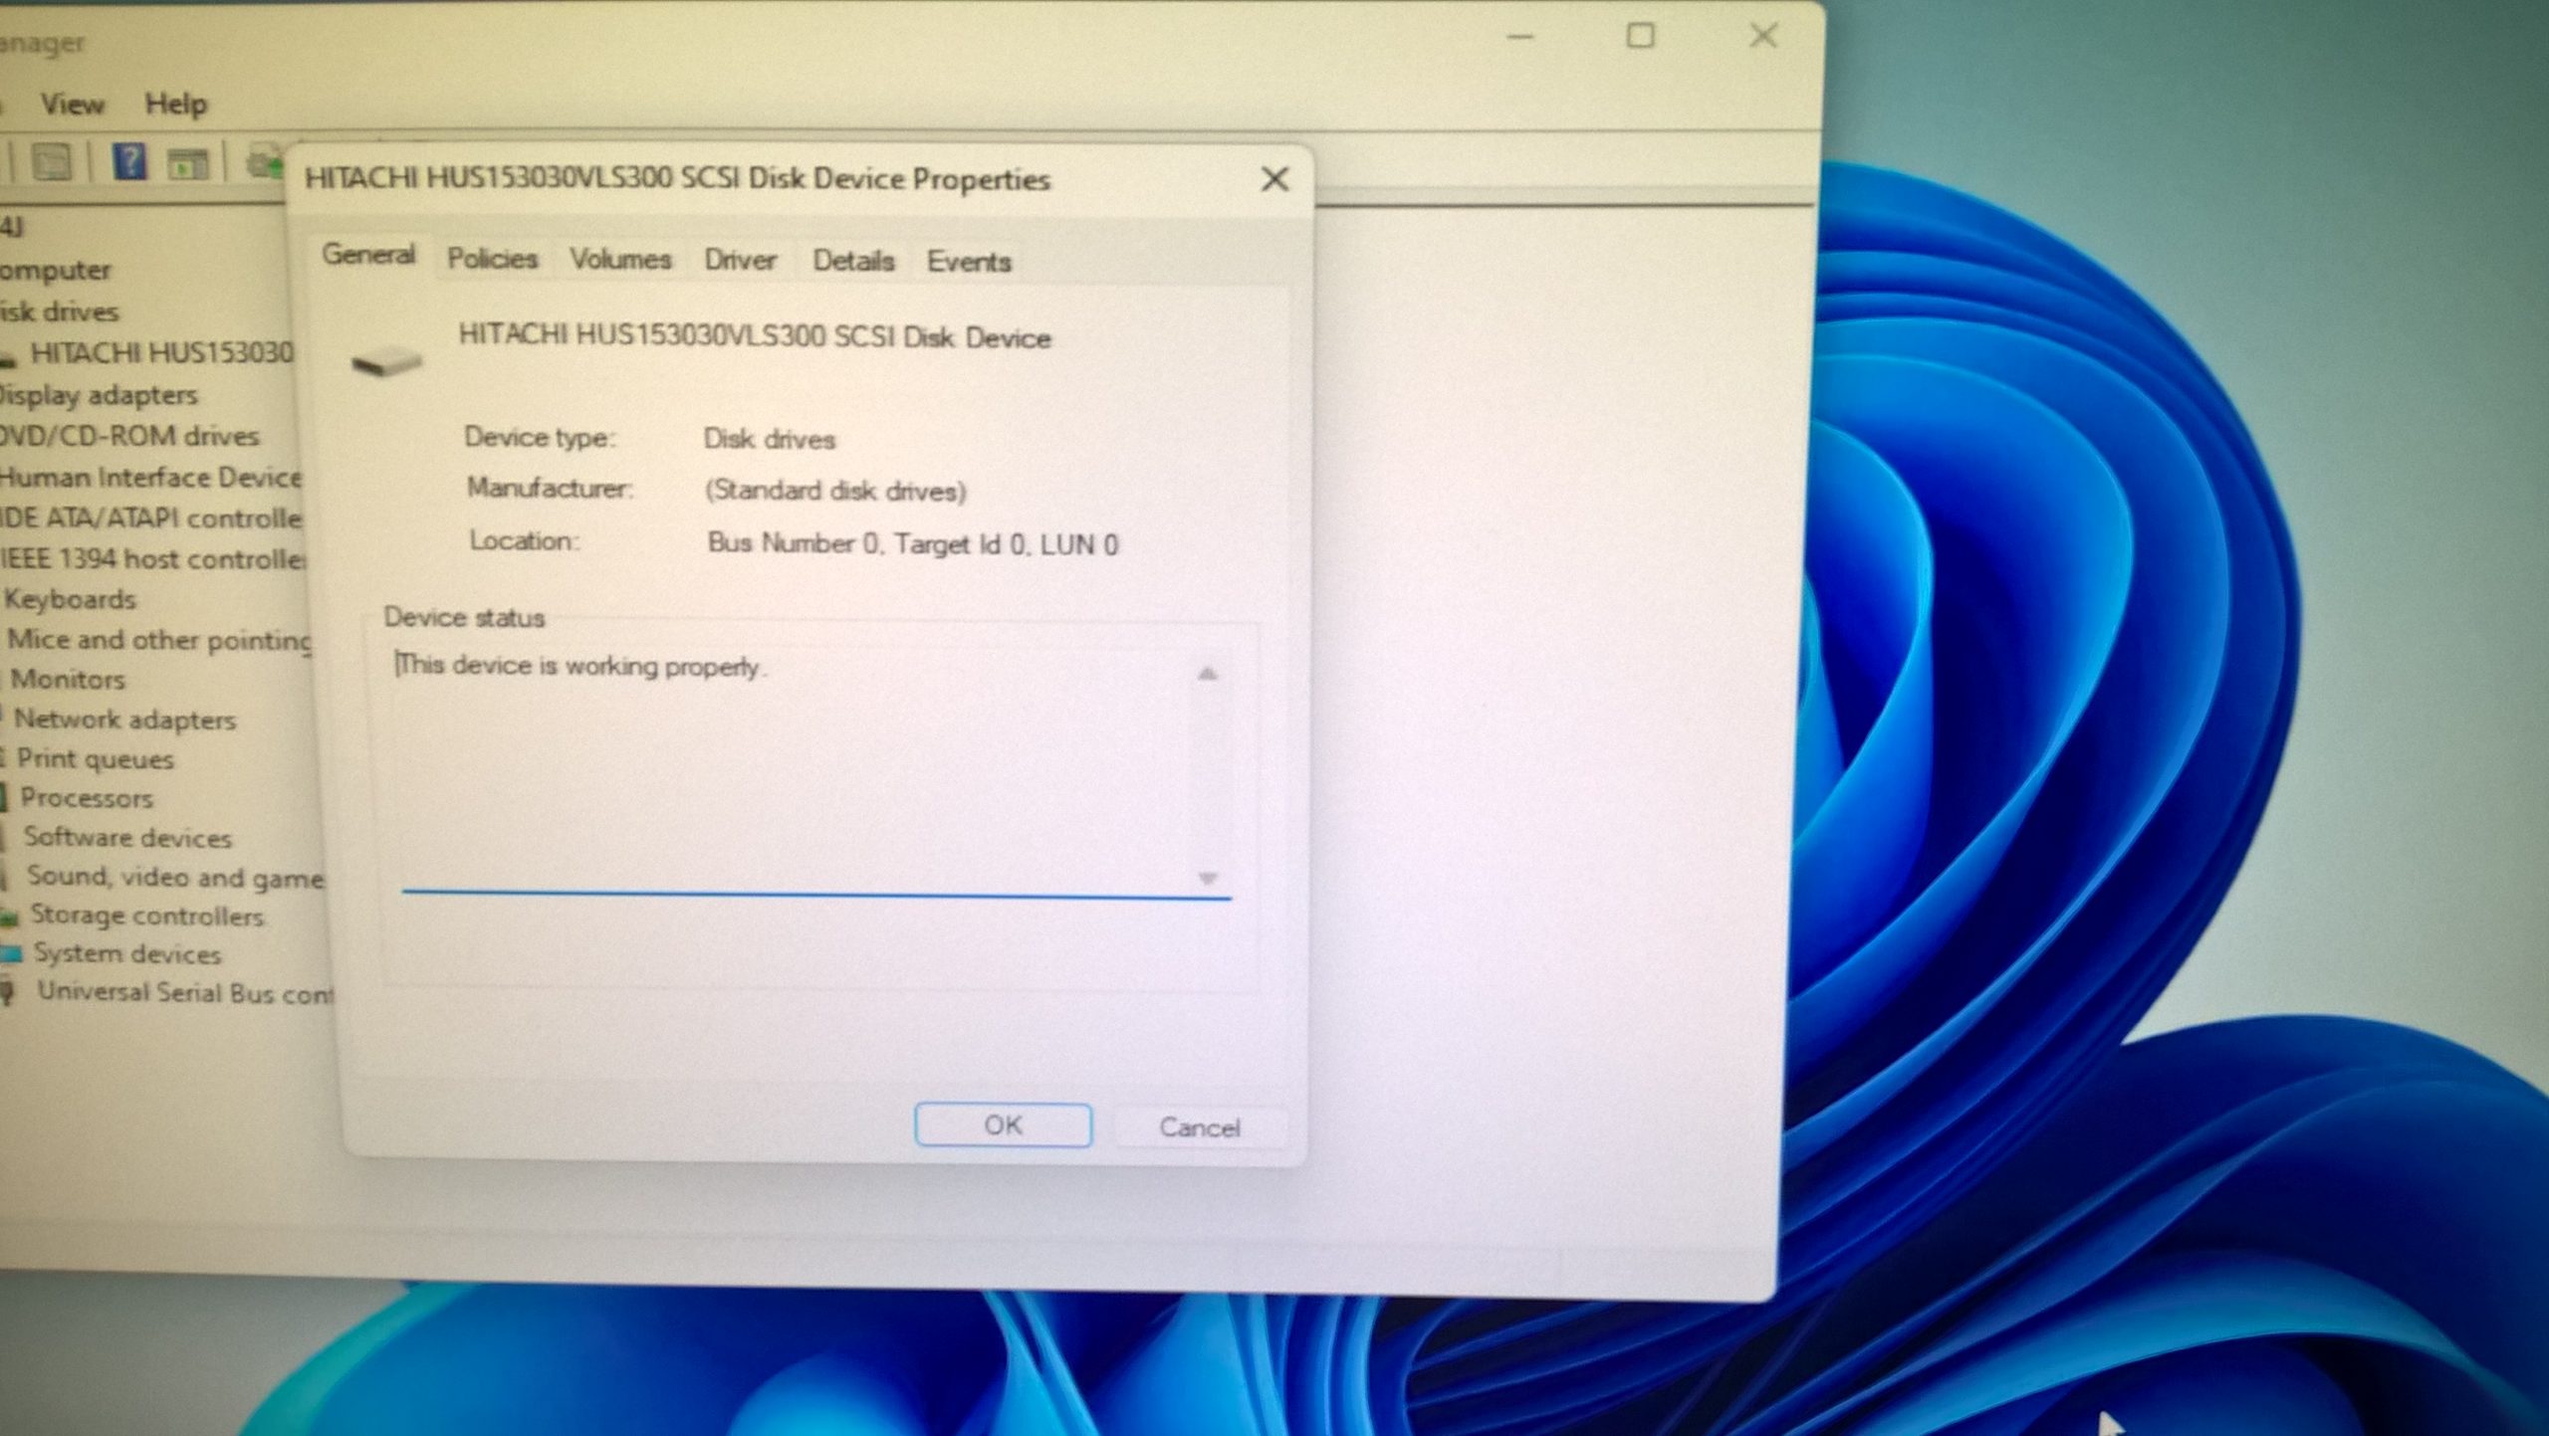Select the HITACHI HUS153030 disk in the tree
The height and width of the screenshot is (1436, 2549).
(x=161, y=353)
